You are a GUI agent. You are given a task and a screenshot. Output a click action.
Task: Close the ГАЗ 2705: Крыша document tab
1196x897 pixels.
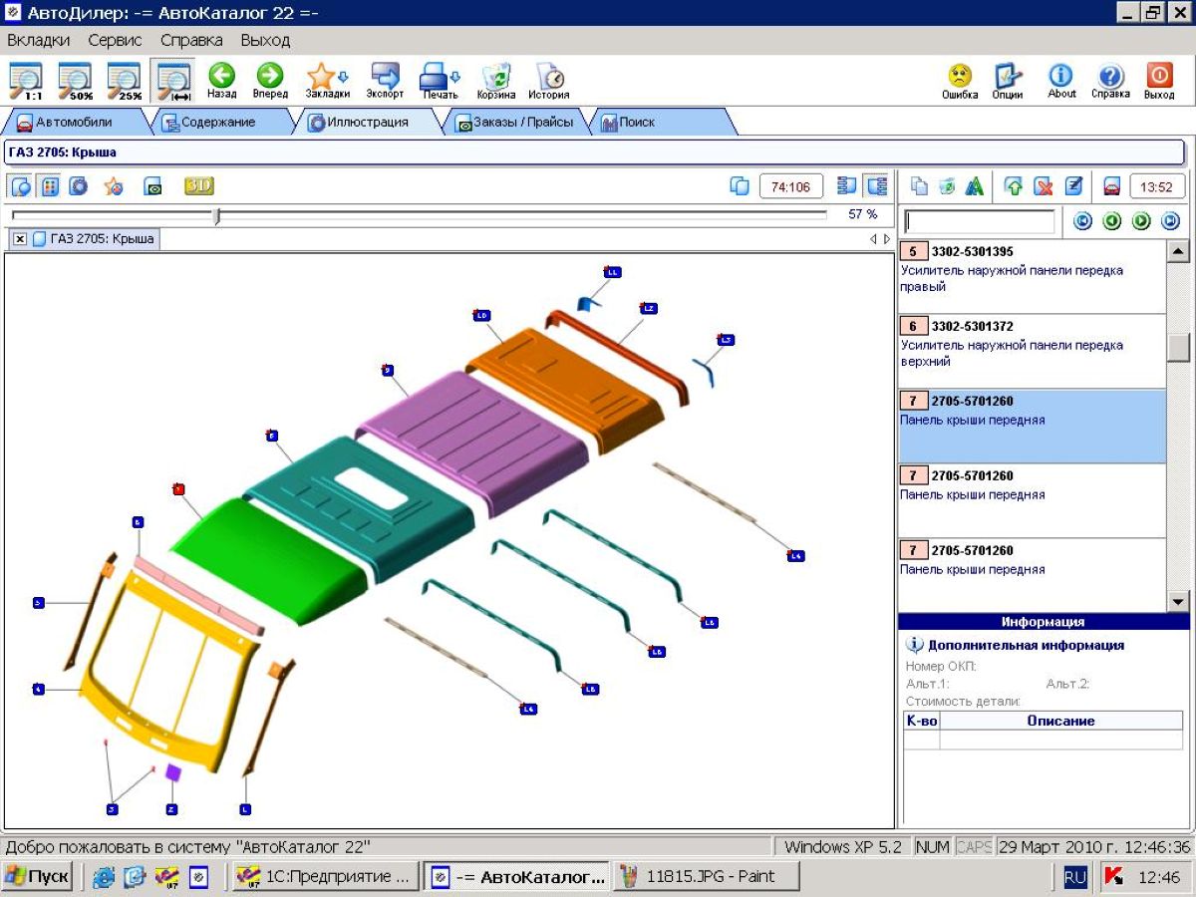(x=20, y=239)
